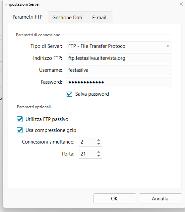Focus the Password field

119,82
